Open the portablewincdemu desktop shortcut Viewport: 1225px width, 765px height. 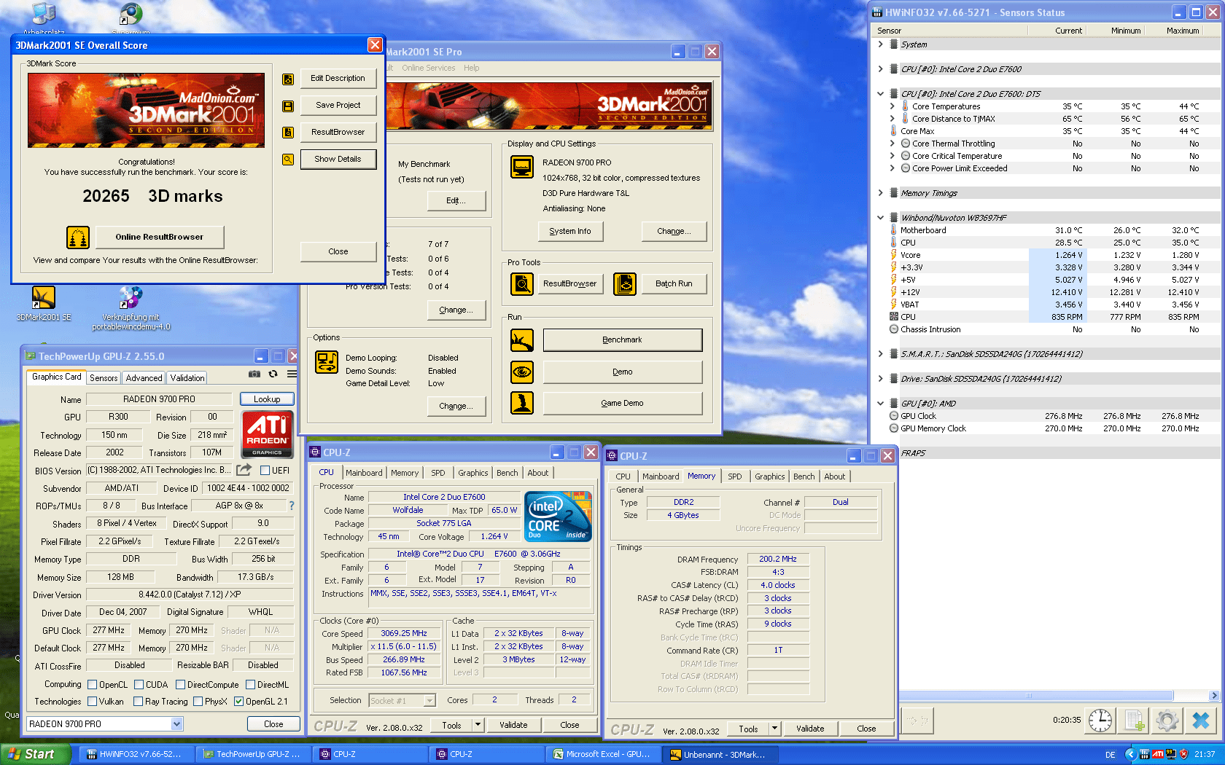tap(131, 308)
